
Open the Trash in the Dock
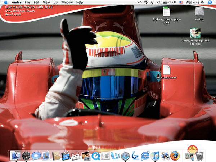[199, 156]
